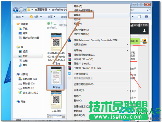Click the Back navigation arrow
This screenshot has height=122, width=162.
pos(16,10)
